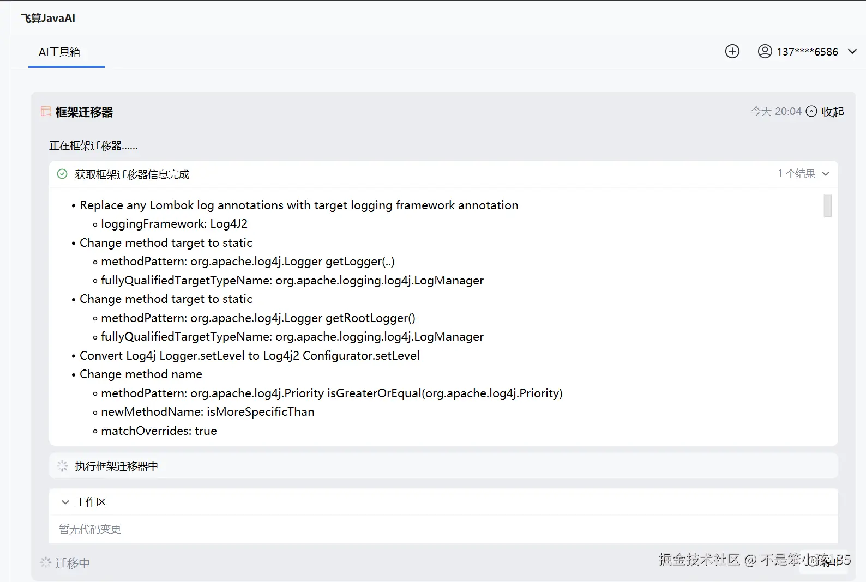This screenshot has width=866, height=582.
Task: Click the 执行框架迁移器中 step row
Action: 117,466
